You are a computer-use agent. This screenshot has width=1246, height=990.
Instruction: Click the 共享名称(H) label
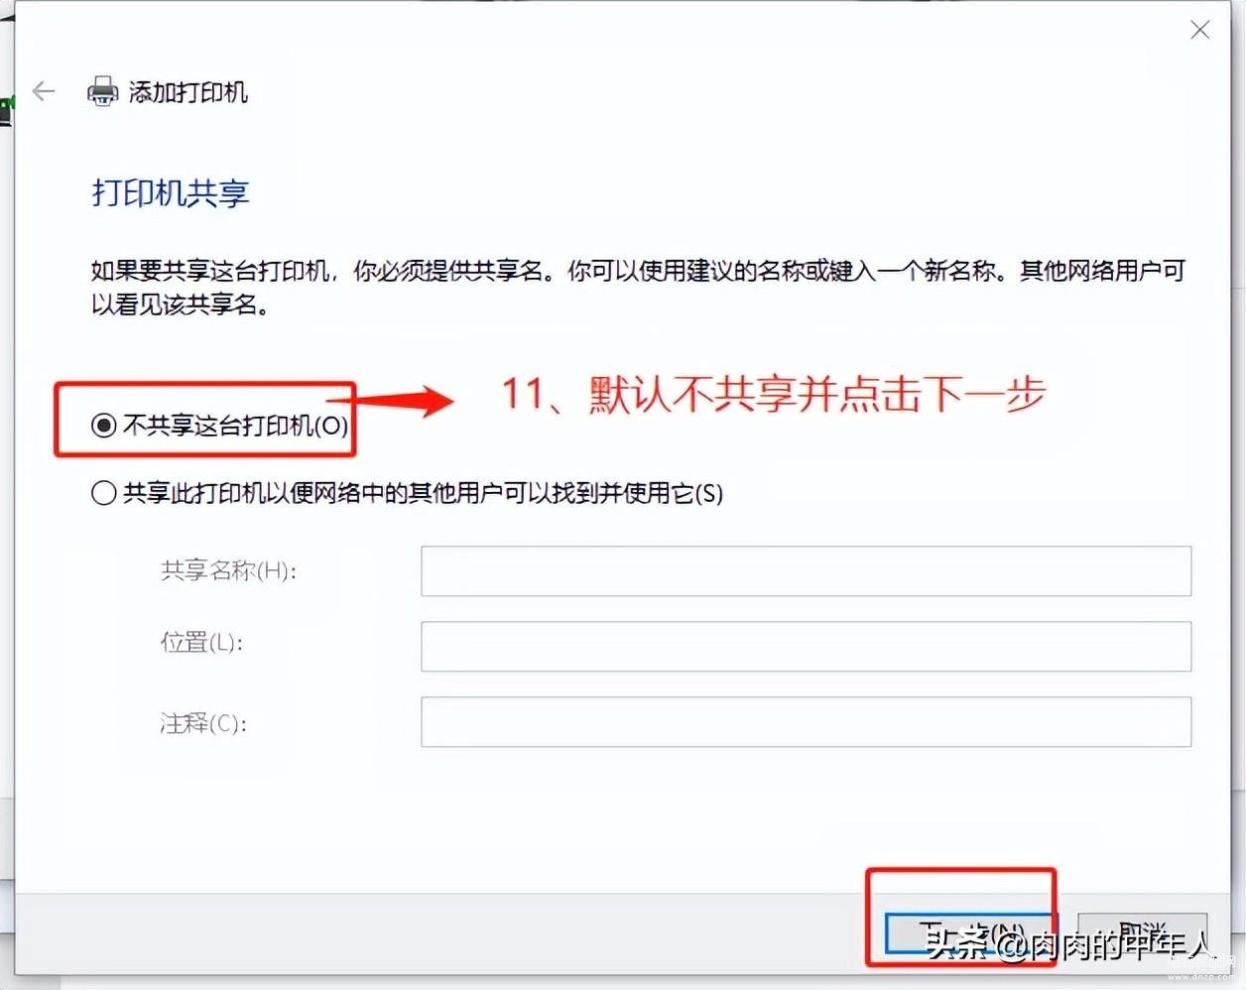tap(228, 570)
